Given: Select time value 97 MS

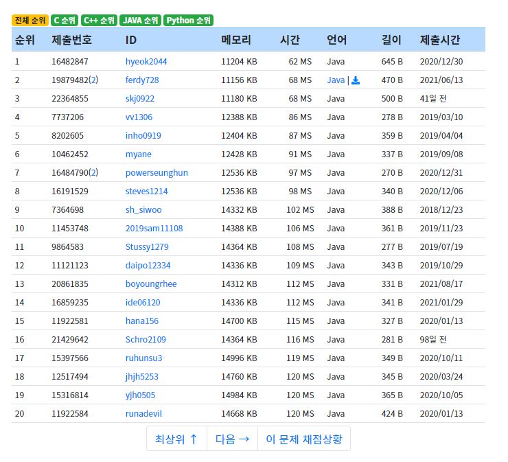Looking at the screenshot, I should pyautogui.click(x=300, y=173).
